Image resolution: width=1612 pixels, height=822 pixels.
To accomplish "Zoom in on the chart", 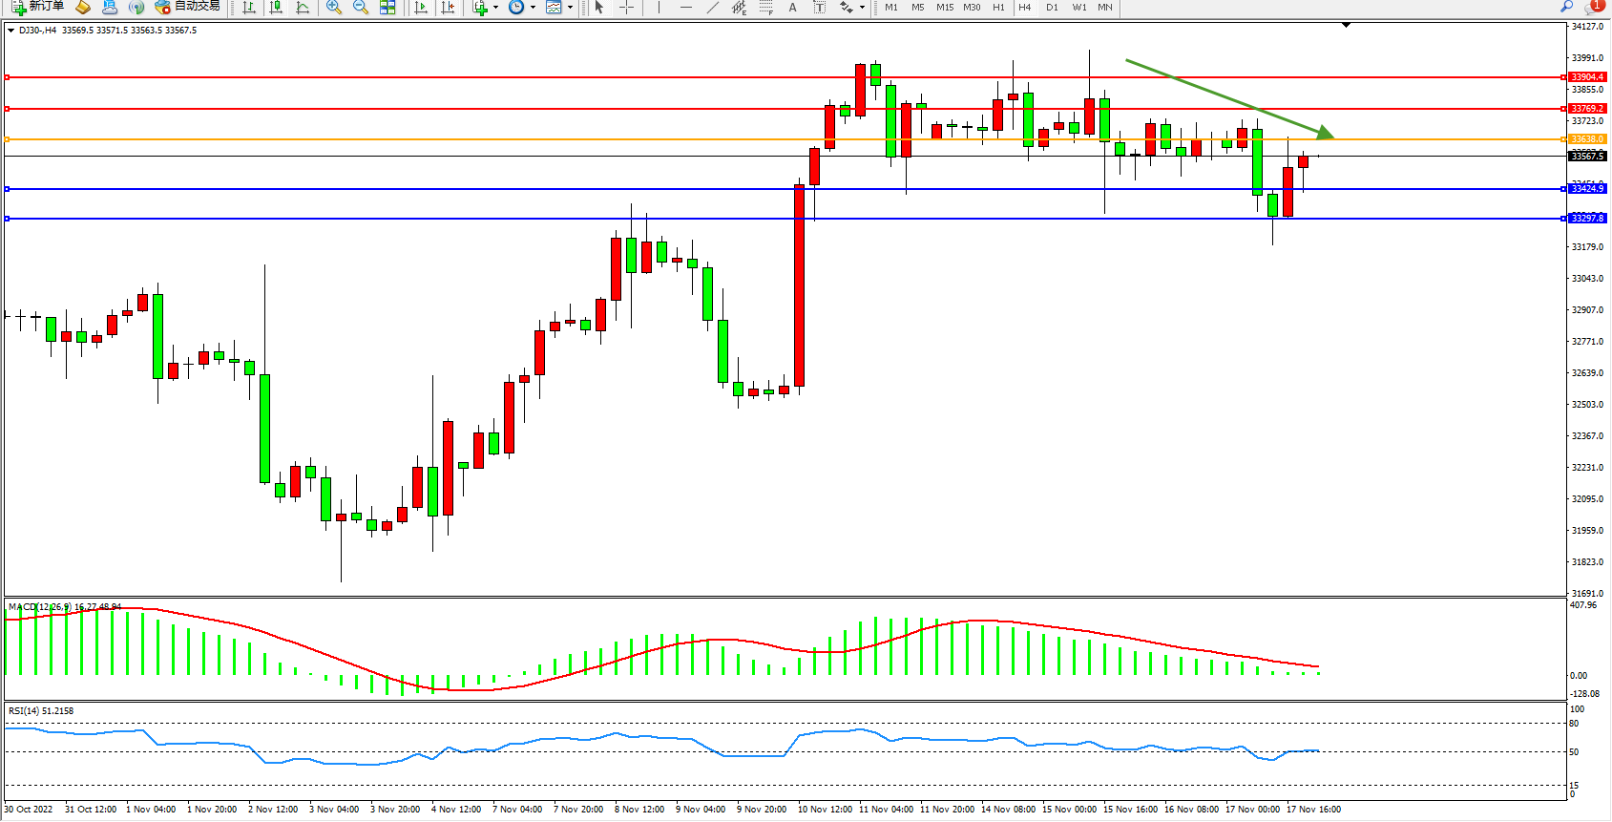I will [x=334, y=8].
